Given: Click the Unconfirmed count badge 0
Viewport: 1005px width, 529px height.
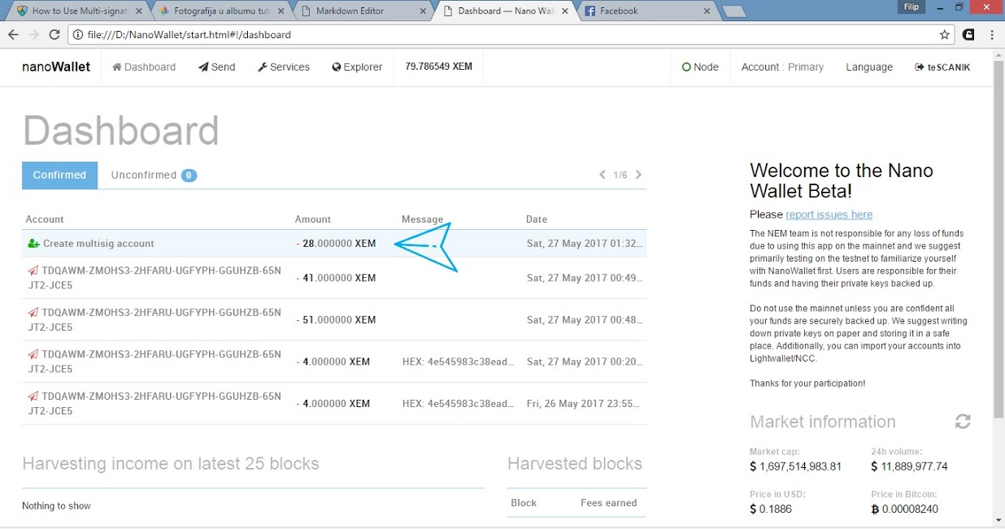Looking at the screenshot, I should pyautogui.click(x=189, y=176).
